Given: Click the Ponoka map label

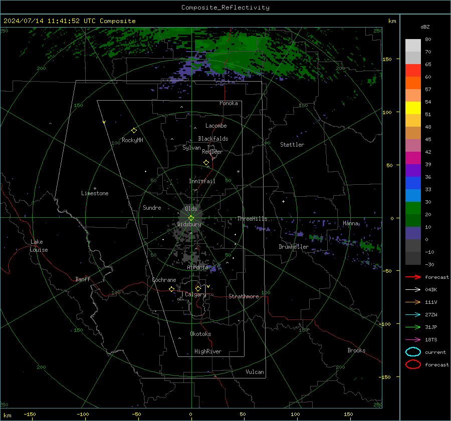Looking at the screenshot, I should pos(229,103).
